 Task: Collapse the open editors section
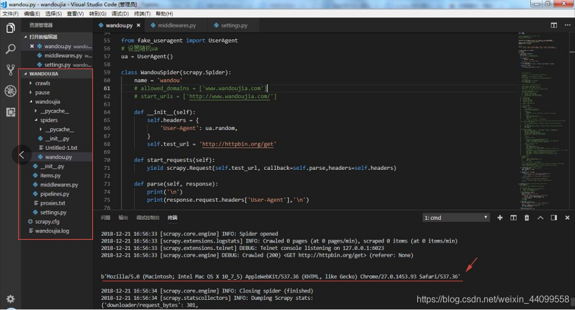[x=26, y=37]
